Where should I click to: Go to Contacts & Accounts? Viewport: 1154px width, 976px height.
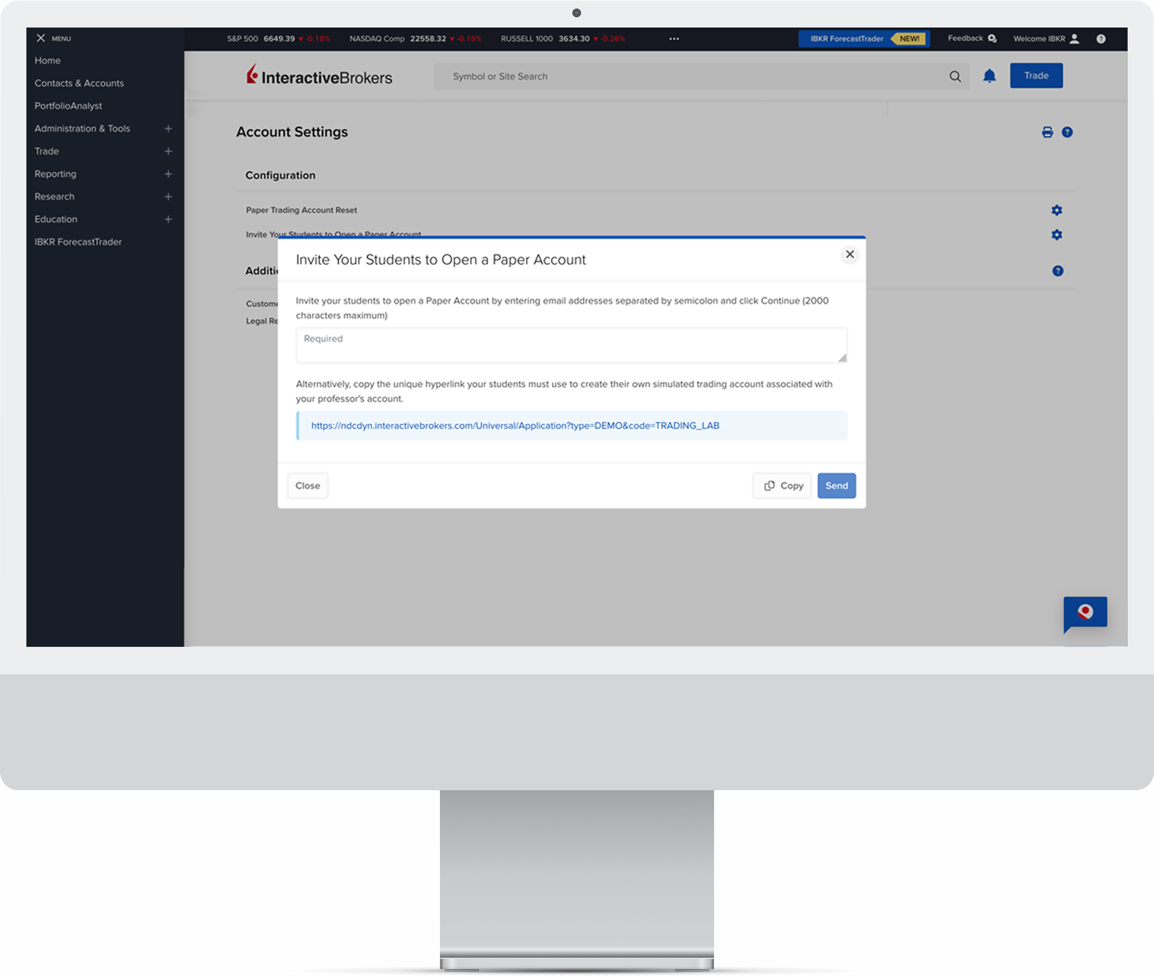(79, 83)
